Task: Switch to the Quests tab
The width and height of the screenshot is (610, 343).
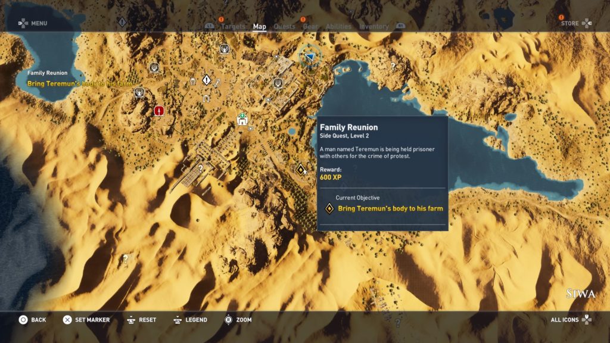Action: point(284,26)
